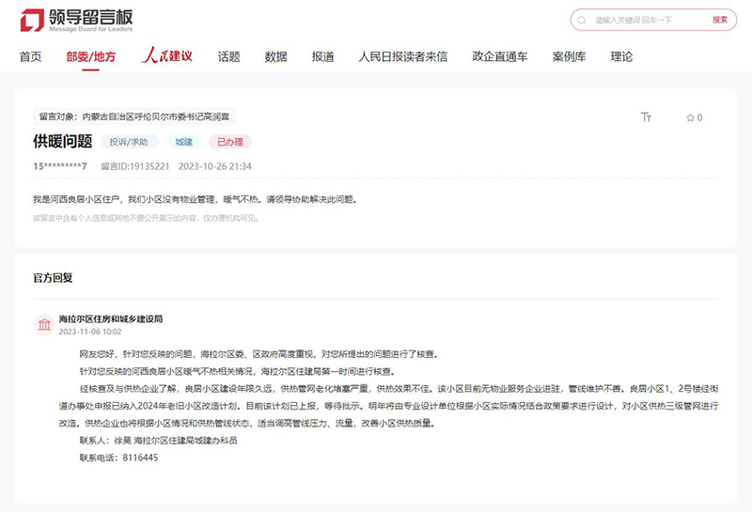Open the 数据 navigation tab
The width and height of the screenshot is (752, 512).
coord(276,57)
